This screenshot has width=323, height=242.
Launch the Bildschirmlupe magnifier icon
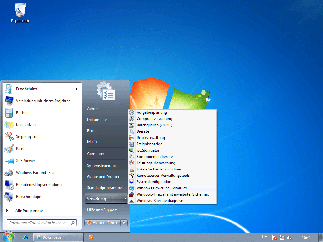coord(9,197)
